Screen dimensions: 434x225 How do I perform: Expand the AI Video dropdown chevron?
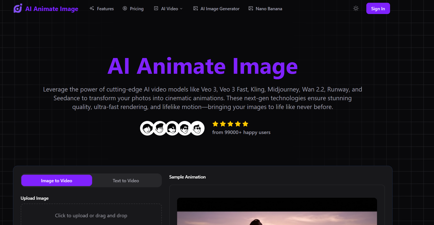coord(181,9)
